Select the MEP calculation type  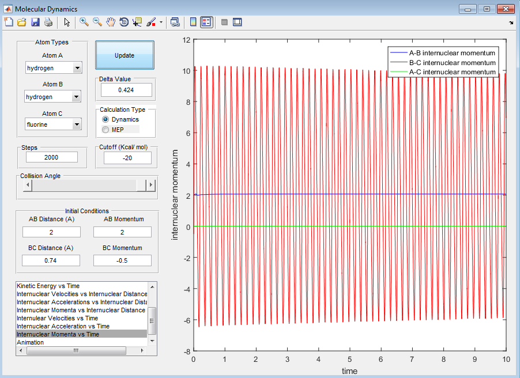(105, 130)
